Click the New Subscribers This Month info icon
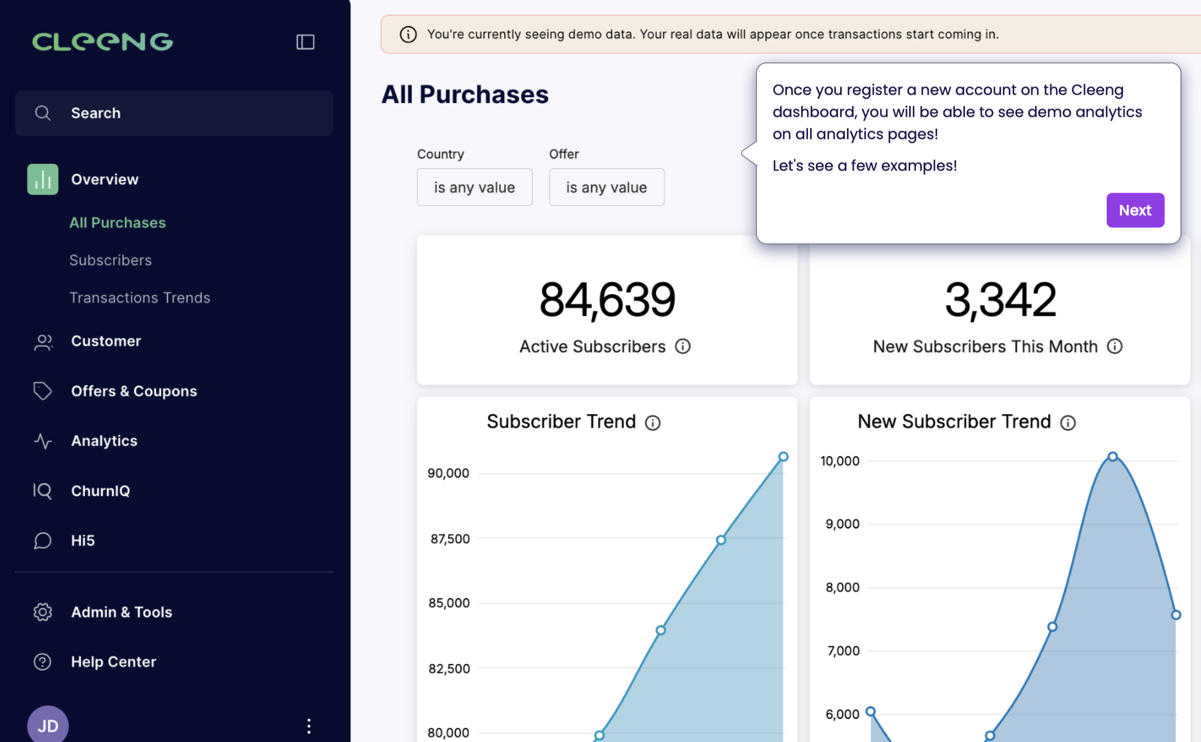The height and width of the screenshot is (742, 1201). tap(1115, 346)
